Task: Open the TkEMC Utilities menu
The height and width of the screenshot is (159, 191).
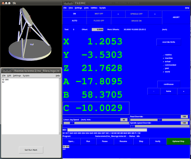Action: [x=94, y=8]
